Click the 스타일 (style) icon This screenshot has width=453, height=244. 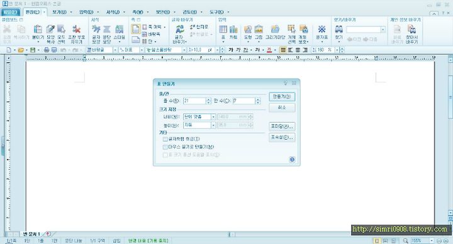tap(119, 29)
